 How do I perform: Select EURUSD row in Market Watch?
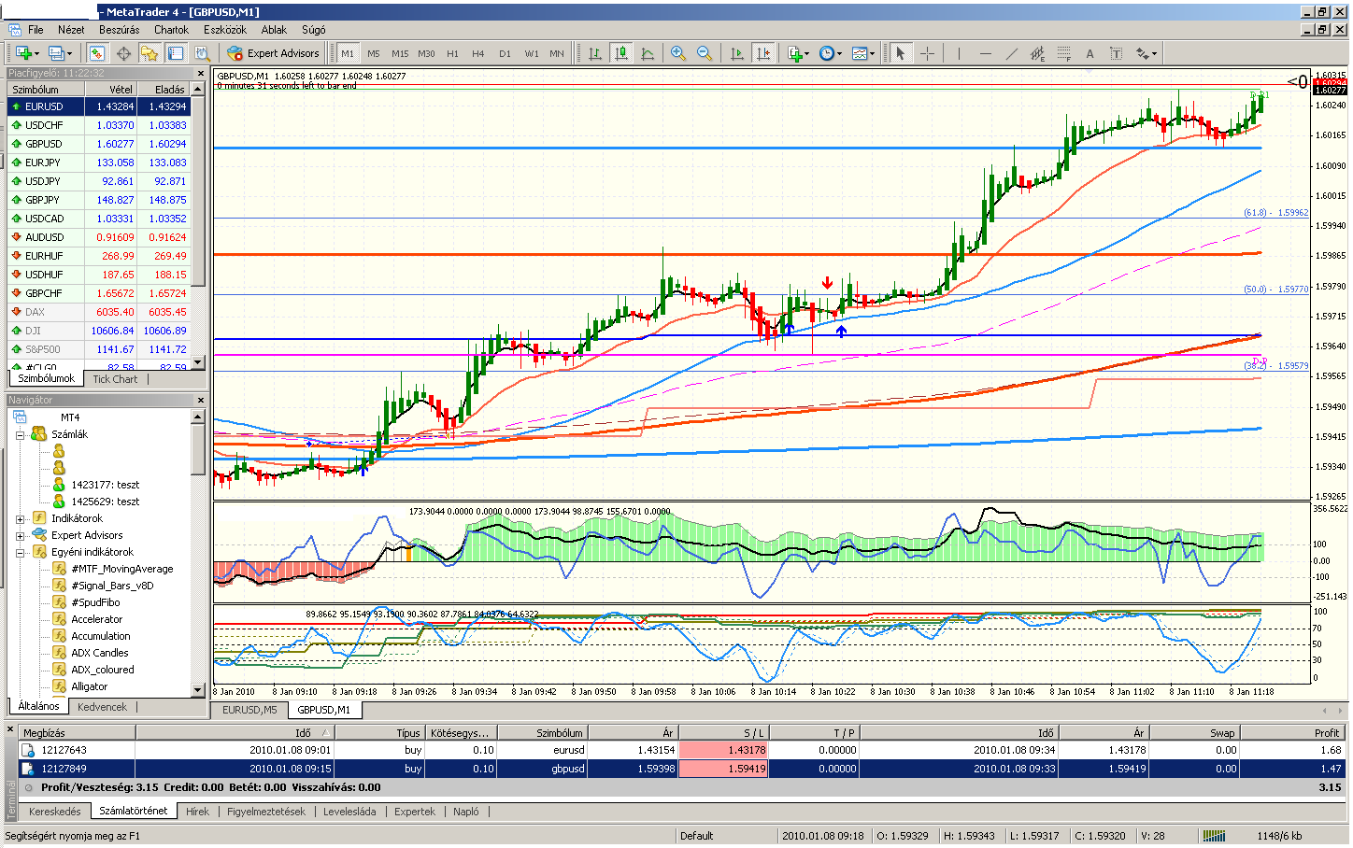[99, 106]
